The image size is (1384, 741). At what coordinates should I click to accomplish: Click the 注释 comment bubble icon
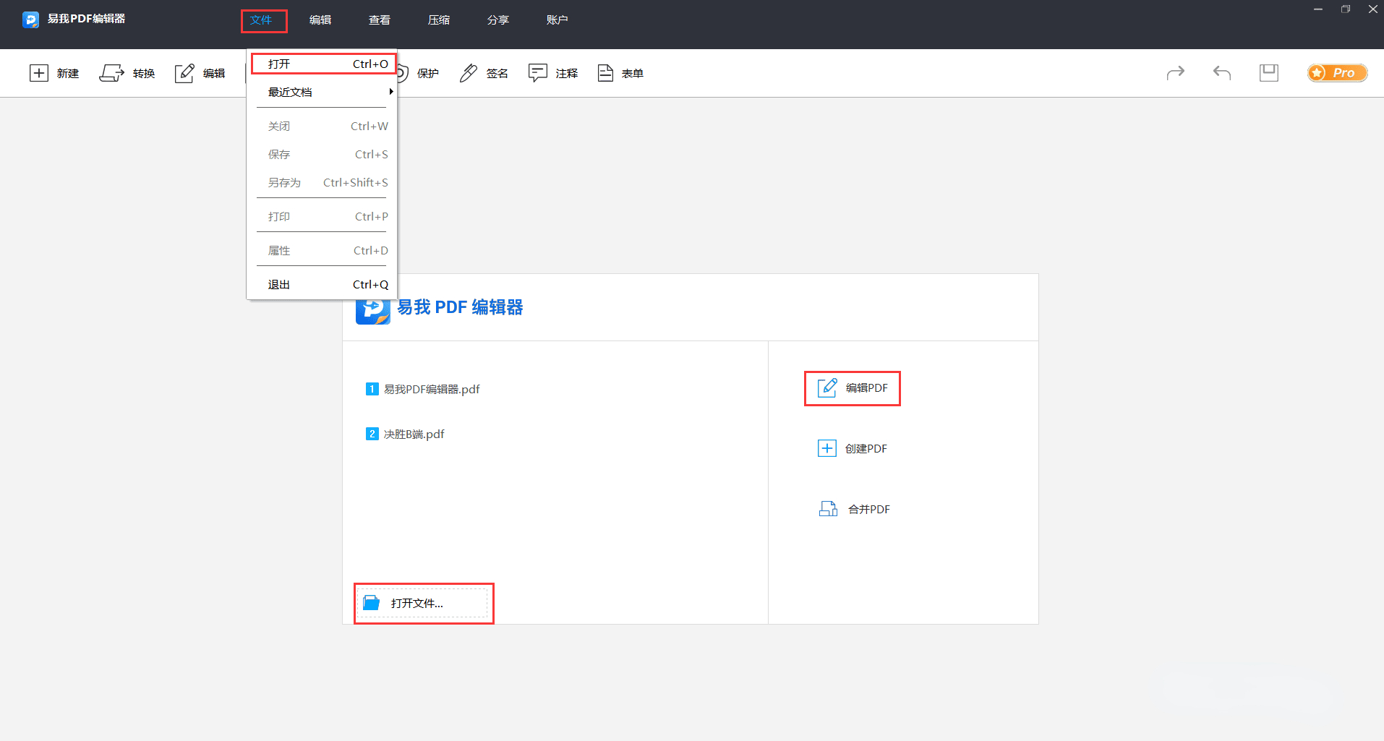point(537,73)
